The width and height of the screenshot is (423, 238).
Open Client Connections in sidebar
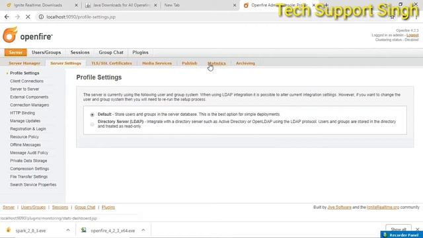click(x=26, y=81)
